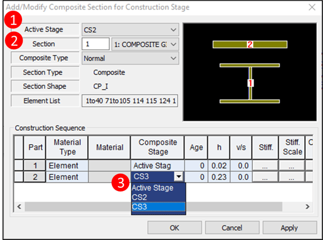323x240 pixels.
Task: Click the Material column header
Action: [109, 147]
